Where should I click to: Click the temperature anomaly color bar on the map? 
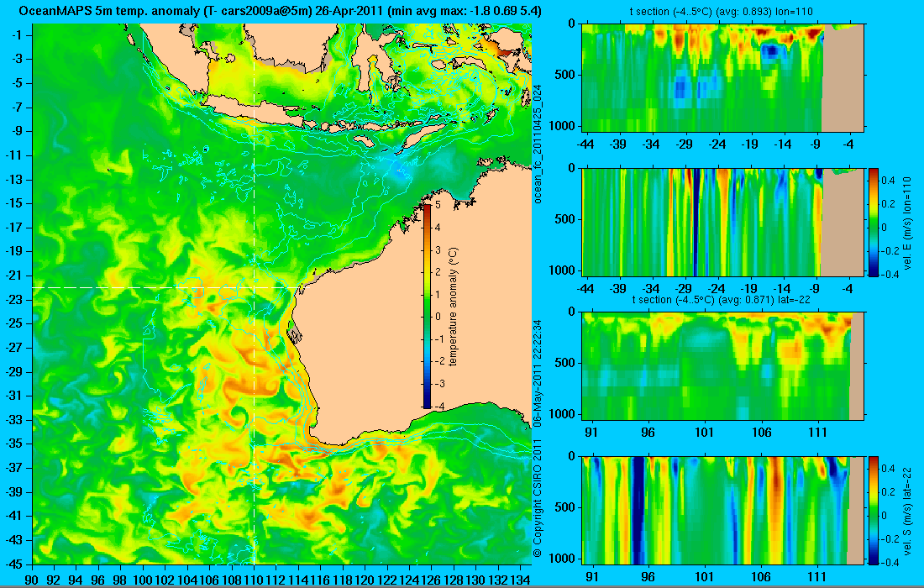point(428,306)
